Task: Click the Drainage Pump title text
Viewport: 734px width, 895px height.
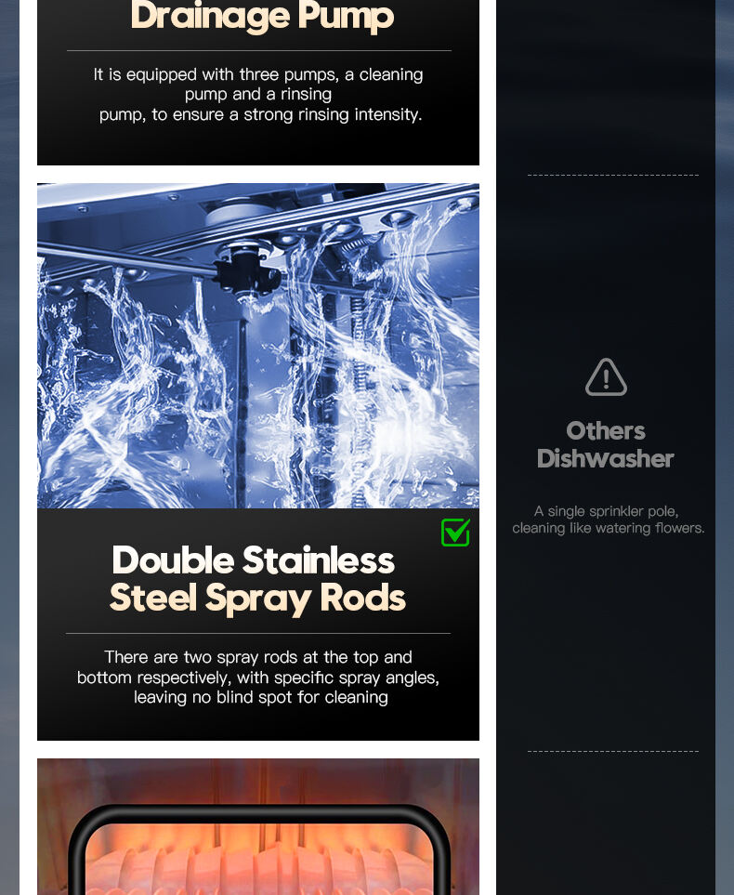Action: coord(263,16)
